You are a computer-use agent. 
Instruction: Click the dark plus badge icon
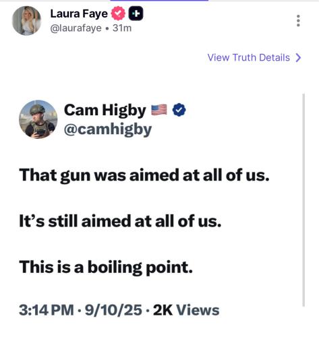(136, 13)
